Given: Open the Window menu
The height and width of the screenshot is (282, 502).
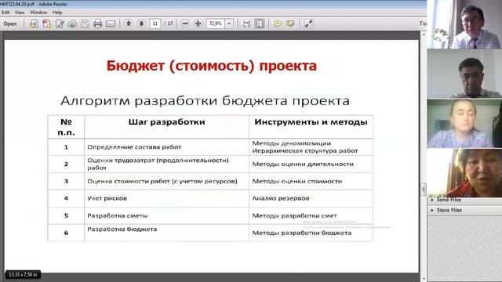Looking at the screenshot, I should point(38,13).
